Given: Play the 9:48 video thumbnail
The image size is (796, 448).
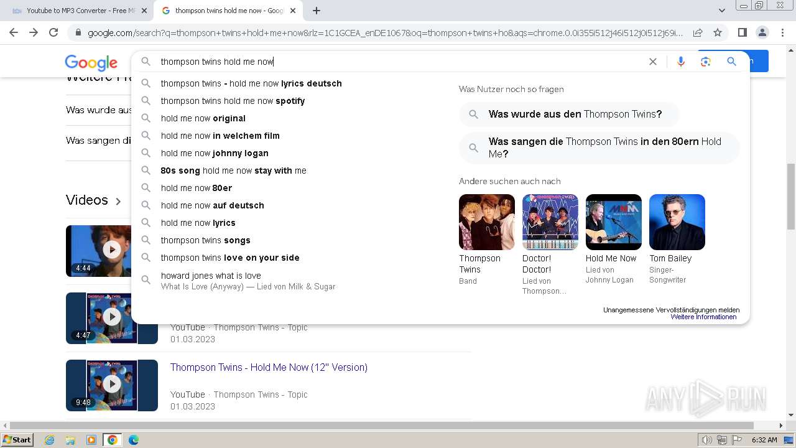Looking at the screenshot, I should point(112,385).
